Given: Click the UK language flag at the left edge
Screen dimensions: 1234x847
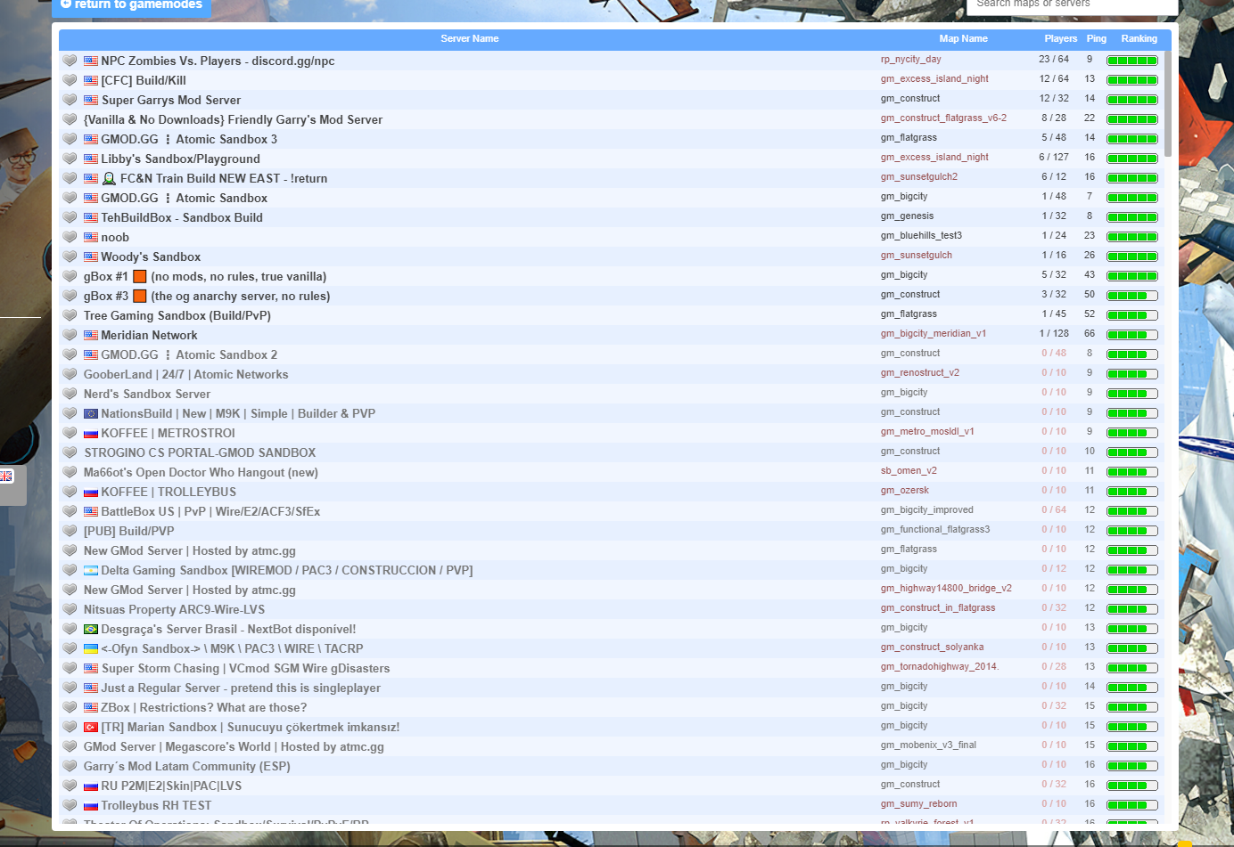Looking at the screenshot, I should pyautogui.click(x=6, y=476).
